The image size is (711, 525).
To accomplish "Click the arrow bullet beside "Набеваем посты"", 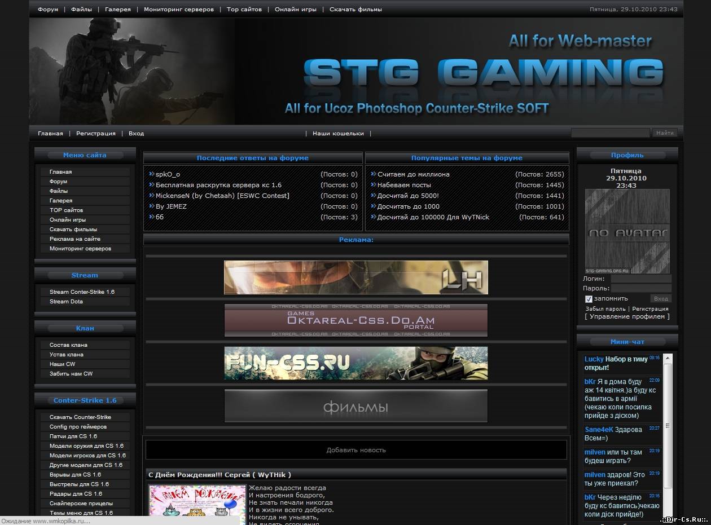I will pyautogui.click(x=372, y=185).
